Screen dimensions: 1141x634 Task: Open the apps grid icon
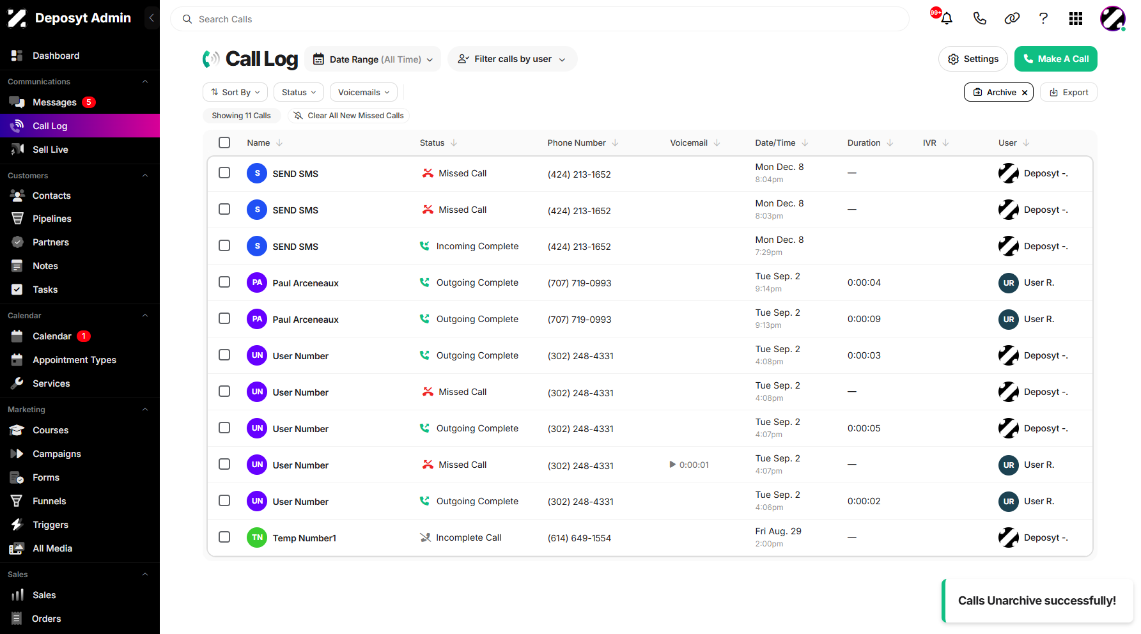pyautogui.click(x=1076, y=19)
